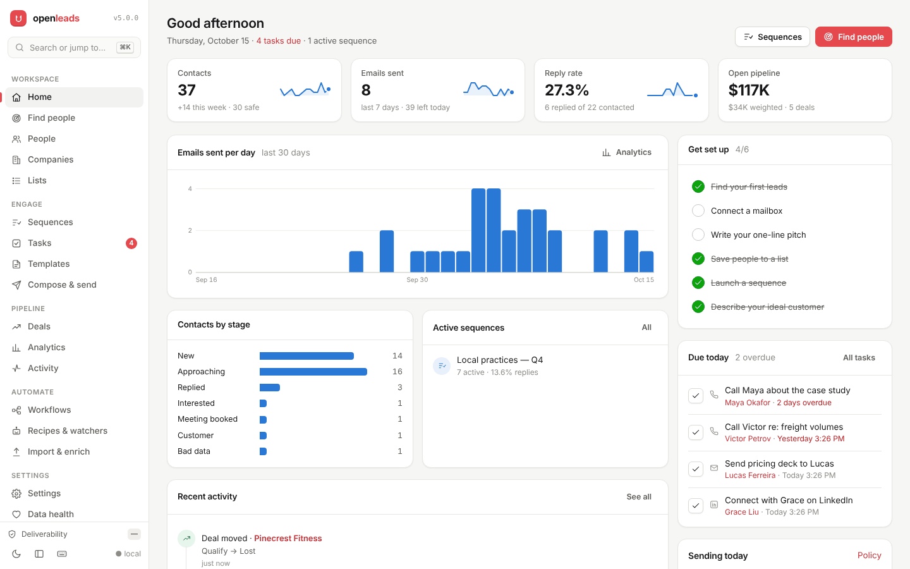The image size is (910, 569).
Task: Open keyboard shortcuts icon
Action: (x=62, y=554)
